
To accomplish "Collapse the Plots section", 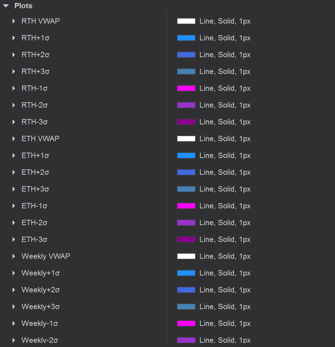I will tap(6, 6).
